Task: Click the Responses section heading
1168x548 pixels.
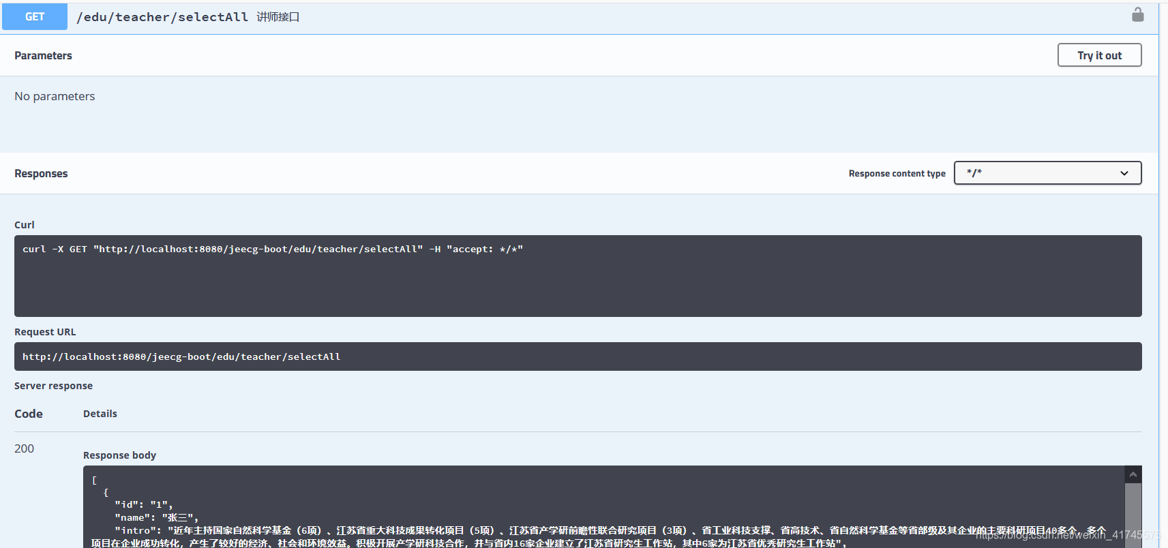Action: 41,174
